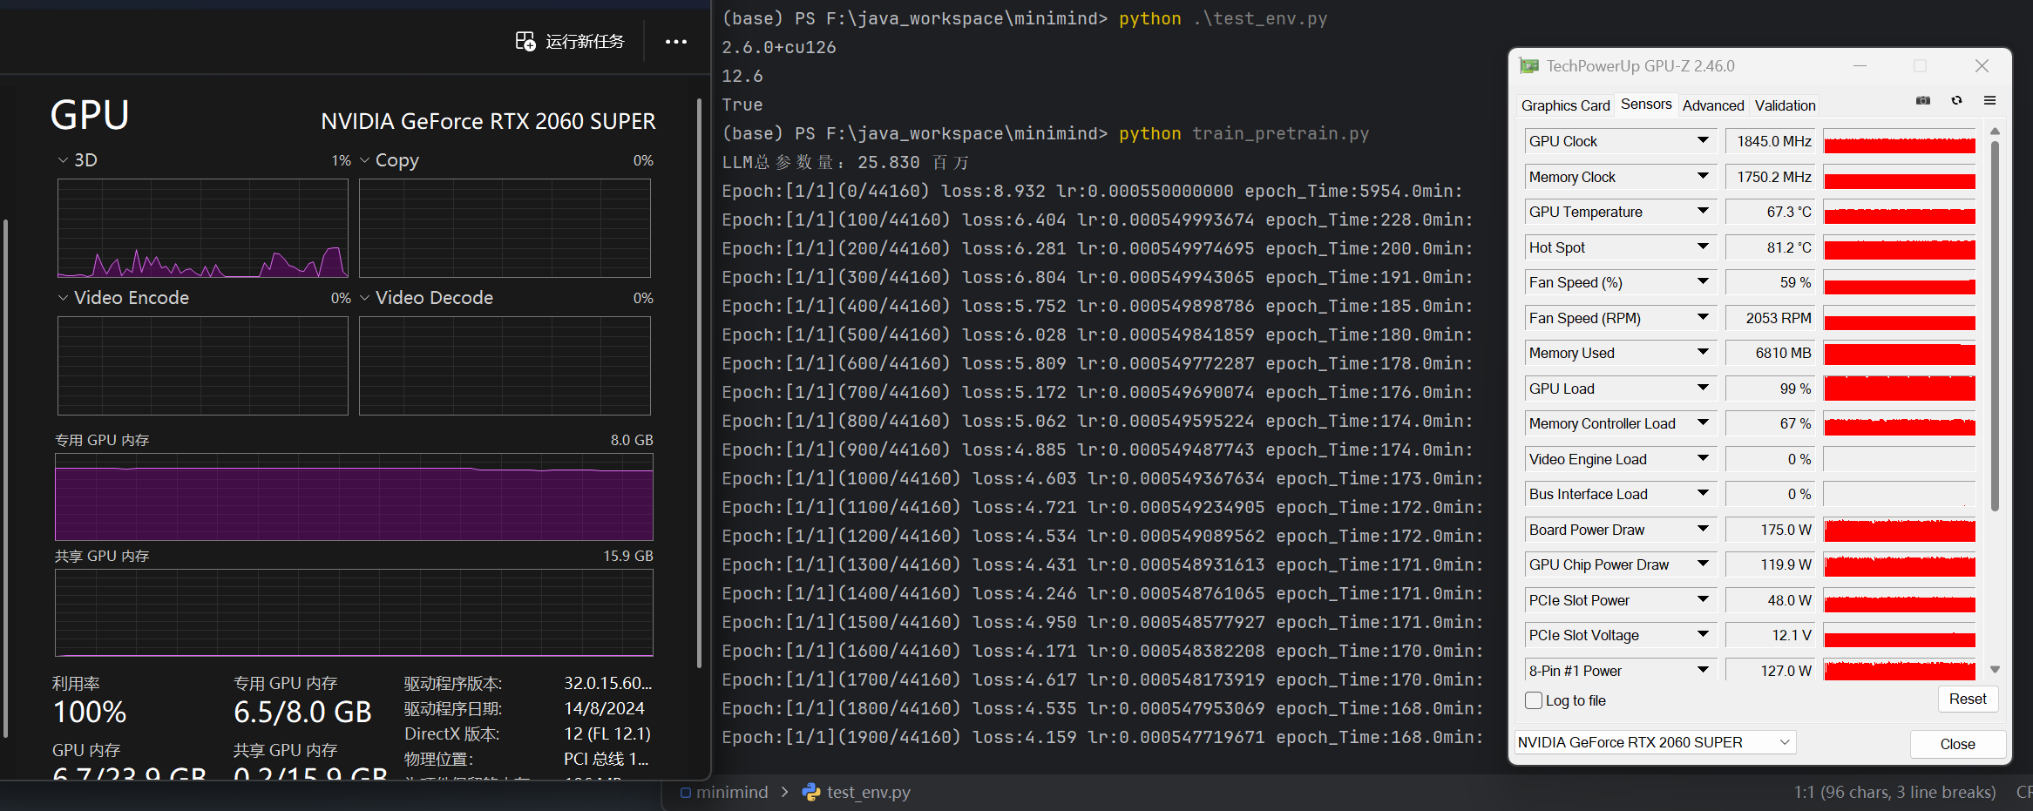Click the GPU-Z screenshot camera icon

1922,101
